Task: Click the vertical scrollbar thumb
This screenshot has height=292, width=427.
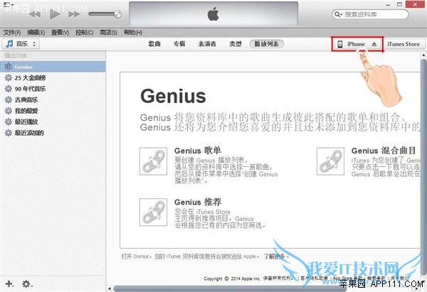Action: (423, 166)
